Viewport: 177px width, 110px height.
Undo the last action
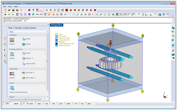pyautogui.click(x=21, y=10)
